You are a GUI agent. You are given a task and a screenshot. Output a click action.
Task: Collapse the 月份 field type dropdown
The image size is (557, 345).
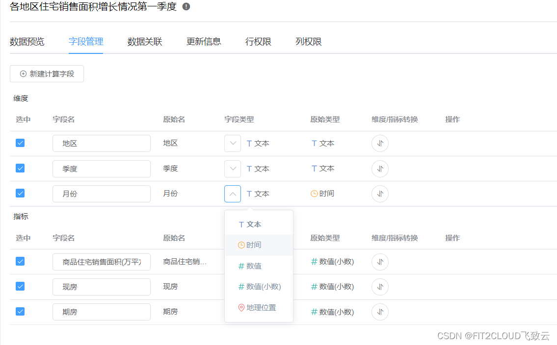point(232,194)
